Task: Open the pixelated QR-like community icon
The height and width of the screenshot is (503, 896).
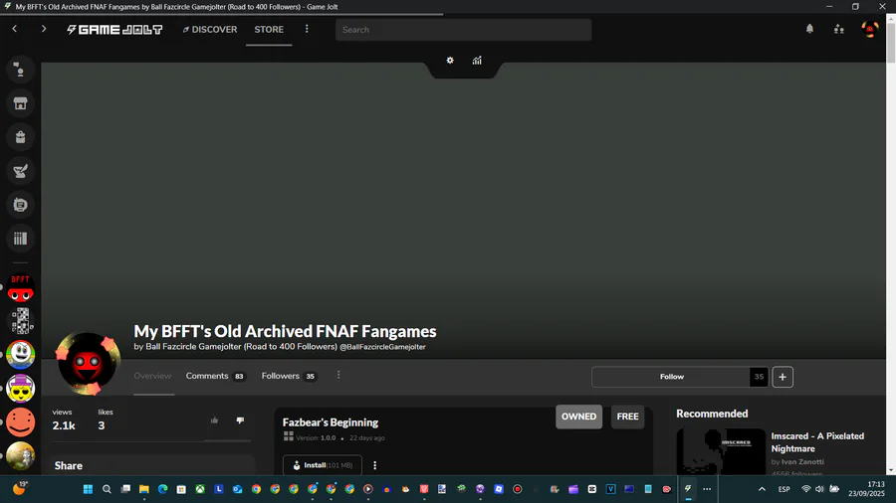Action: point(21,321)
